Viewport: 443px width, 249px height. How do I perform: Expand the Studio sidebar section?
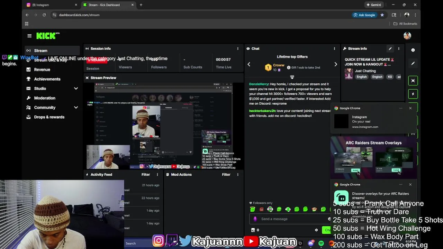point(76,89)
